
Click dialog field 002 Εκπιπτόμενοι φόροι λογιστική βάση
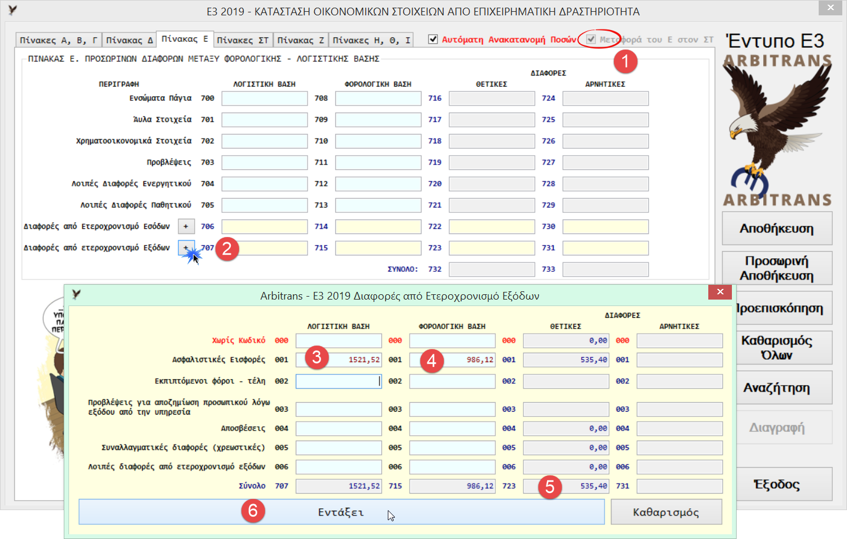click(x=339, y=382)
